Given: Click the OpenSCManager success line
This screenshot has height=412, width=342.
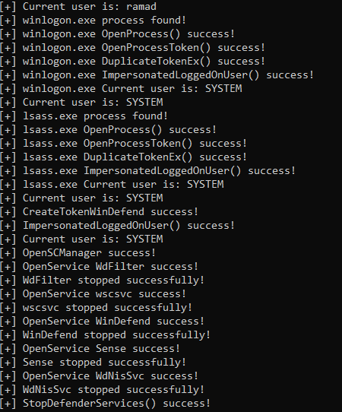Looking at the screenshot, I should tap(78, 252).
